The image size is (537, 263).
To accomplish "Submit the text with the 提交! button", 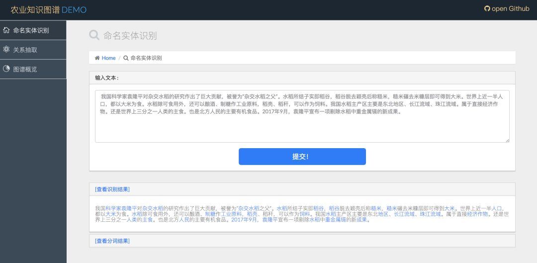I will [x=302, y=157].
